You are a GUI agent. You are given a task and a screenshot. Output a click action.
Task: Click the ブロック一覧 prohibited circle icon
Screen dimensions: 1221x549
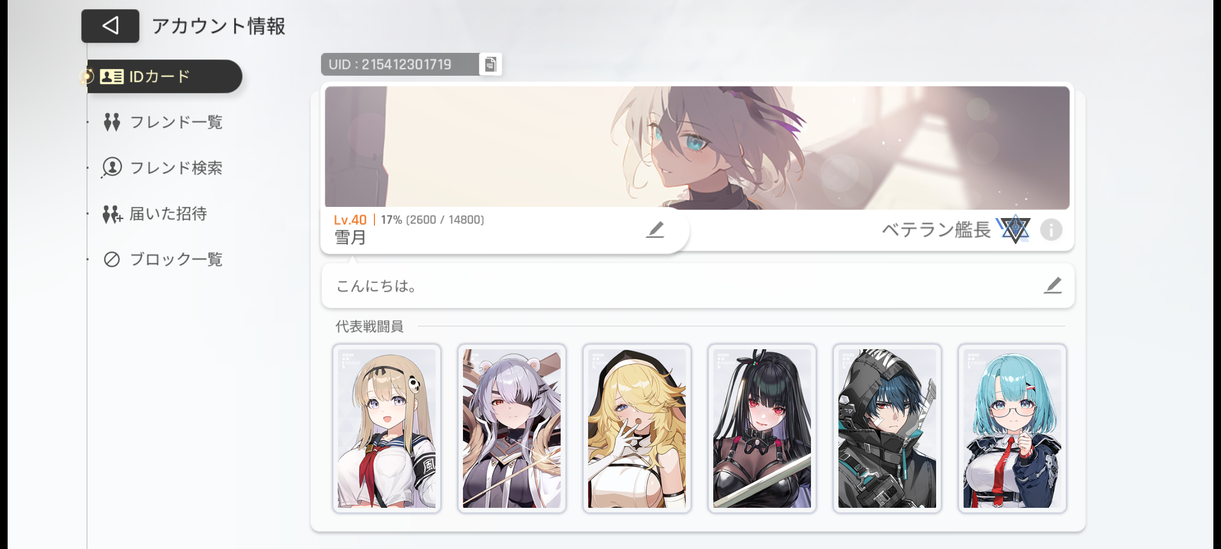(x=112, y=259)
